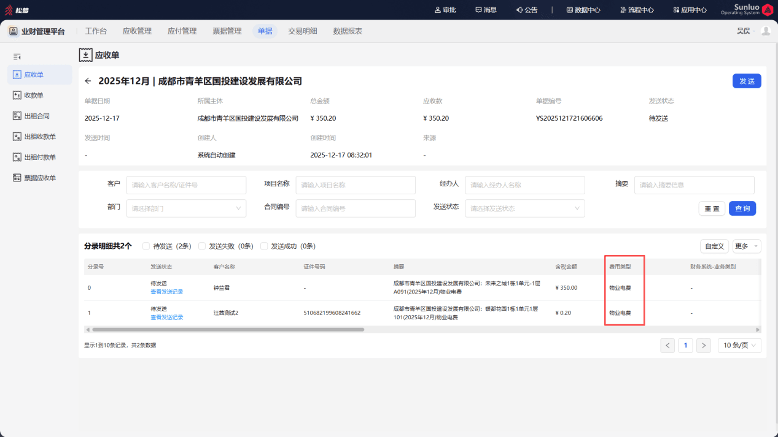
Task: Tick the 发送失败 (0条) checkbox
Action: tap(202, 246)
